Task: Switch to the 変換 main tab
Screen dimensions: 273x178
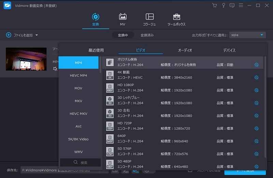Action: click(x=96, y=20)
